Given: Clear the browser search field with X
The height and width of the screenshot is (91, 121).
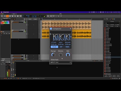Looking at the screenshot, I should coord(119,23).
